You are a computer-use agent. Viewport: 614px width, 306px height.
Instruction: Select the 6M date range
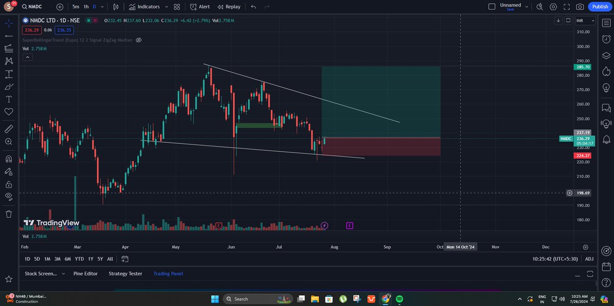pyautogui.click(x=68, y=259)
